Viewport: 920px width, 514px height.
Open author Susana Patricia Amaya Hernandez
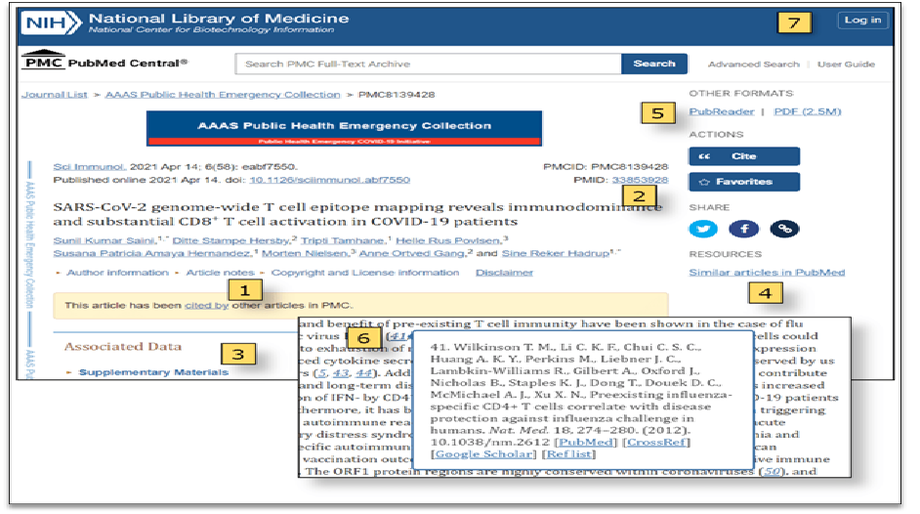point(152,253)
